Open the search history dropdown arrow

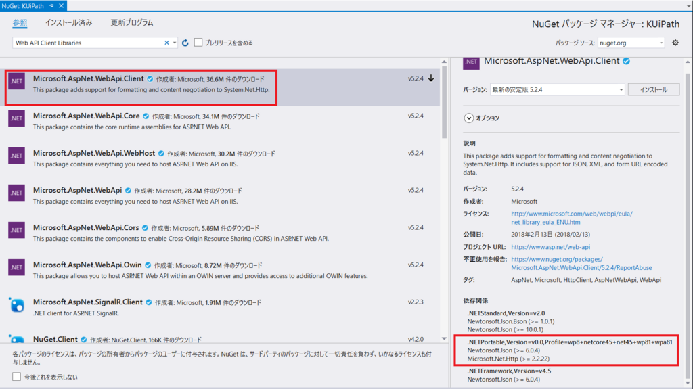[x=175, y=43]
